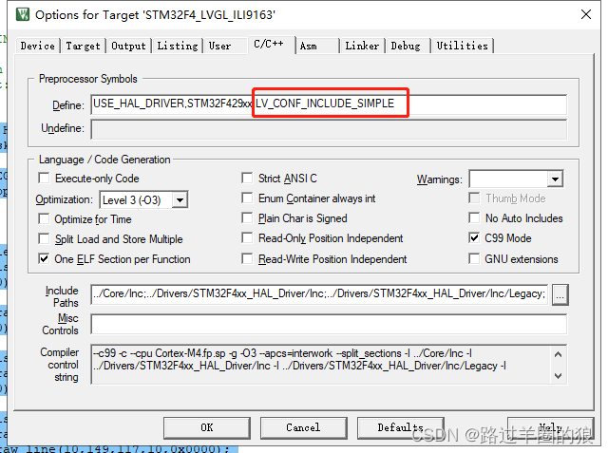Enable Strict ANSI C checkbox
This screenshot has width=608, height=453.
tap(247, 178)
